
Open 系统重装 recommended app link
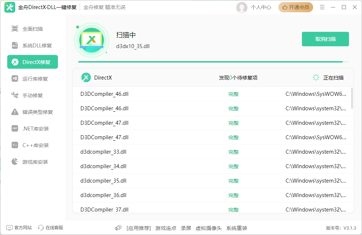point(237,228)
